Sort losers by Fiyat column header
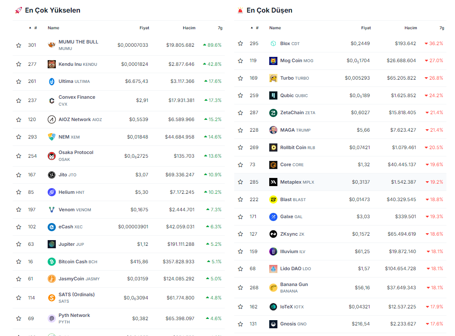 coord(366,28)
